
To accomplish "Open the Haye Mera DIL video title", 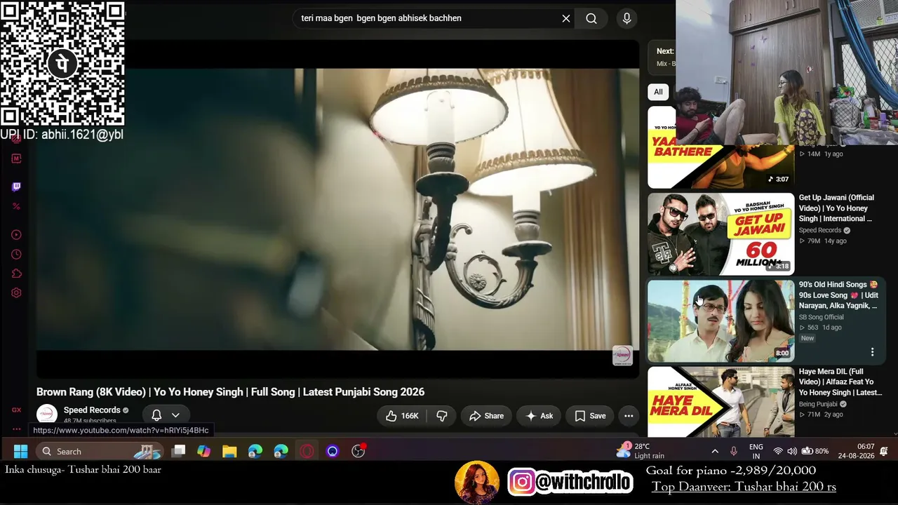I will click(840, 382).
